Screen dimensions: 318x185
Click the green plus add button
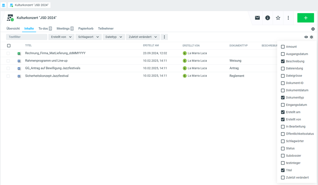305,18
